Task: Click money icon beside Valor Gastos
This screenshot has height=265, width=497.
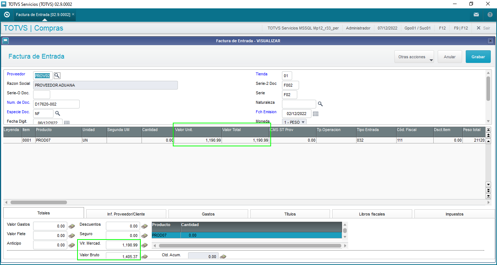Action: click(x=71, y=226)
